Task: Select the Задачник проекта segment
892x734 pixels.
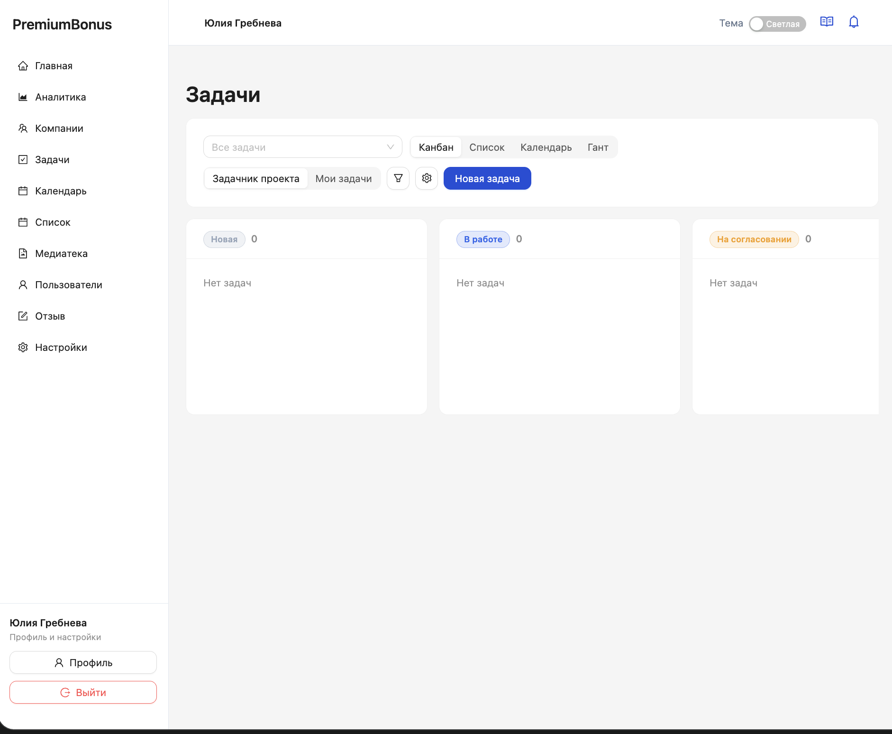Action: (256, 179)
